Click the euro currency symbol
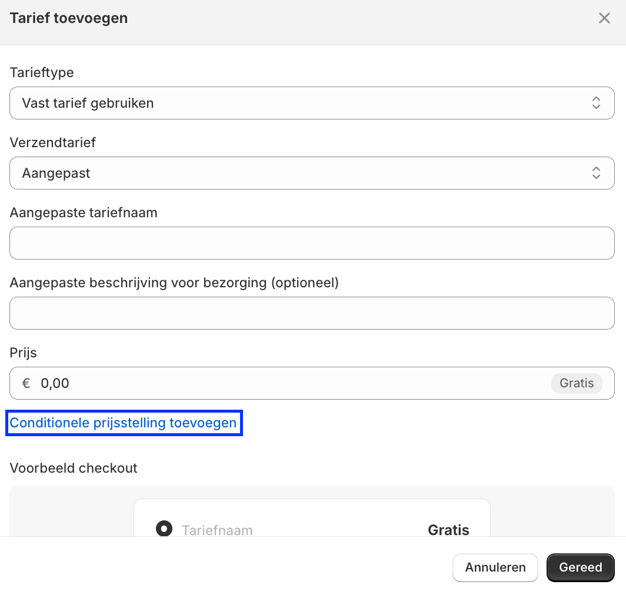Image resolution: width=626 pixels, height=591 pixels. pyautogui.click(x=26, y=383)
